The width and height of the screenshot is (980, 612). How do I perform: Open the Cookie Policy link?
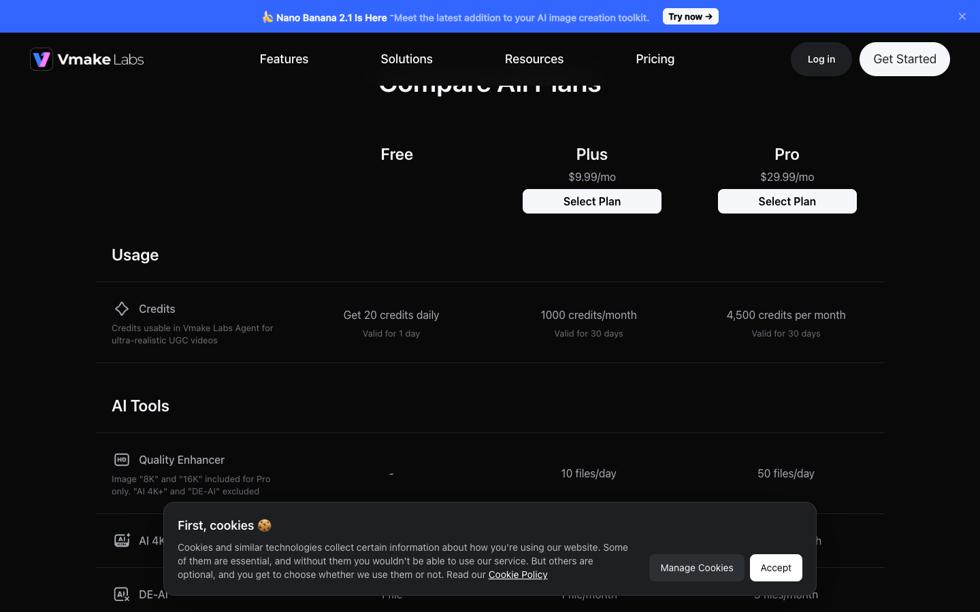point(518,575)
